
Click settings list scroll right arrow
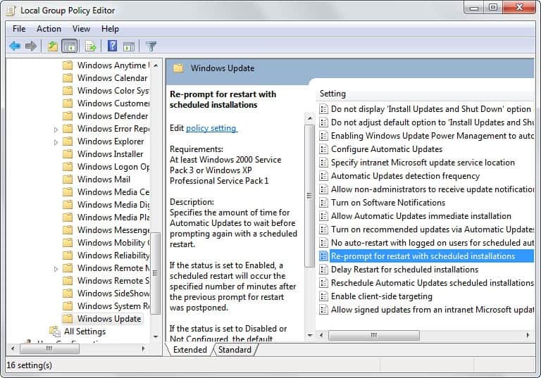click(528, 335)
